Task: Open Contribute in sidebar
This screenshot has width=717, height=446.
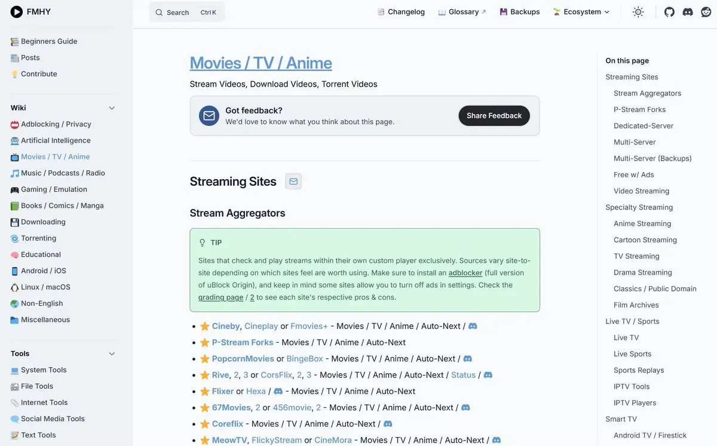Action: click(x=39, y=74)
